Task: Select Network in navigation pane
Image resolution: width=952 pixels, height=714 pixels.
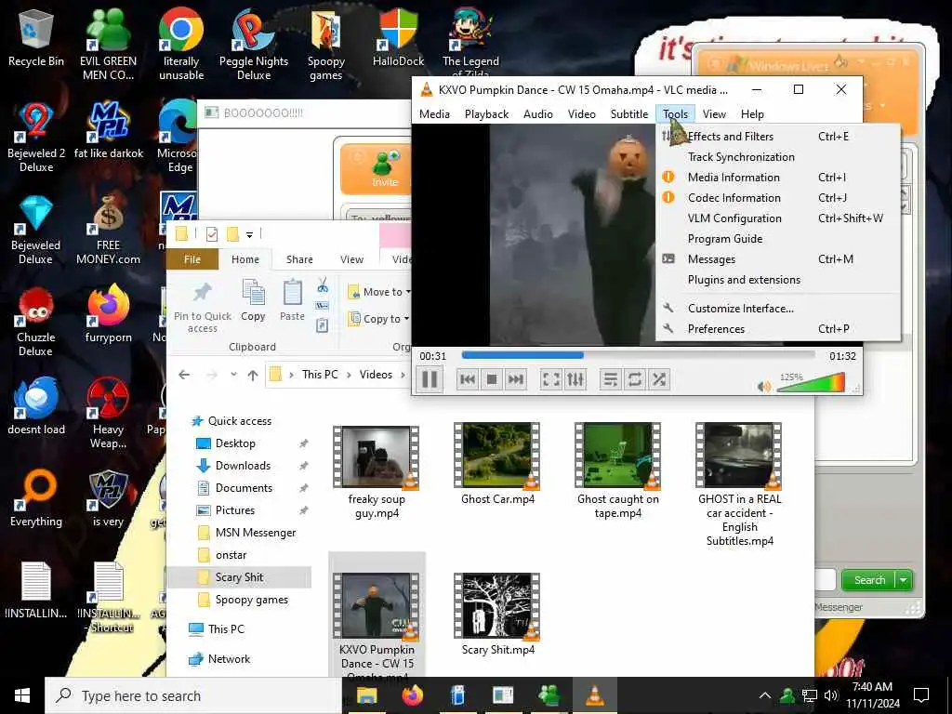Action: click(x=229, y=659)
